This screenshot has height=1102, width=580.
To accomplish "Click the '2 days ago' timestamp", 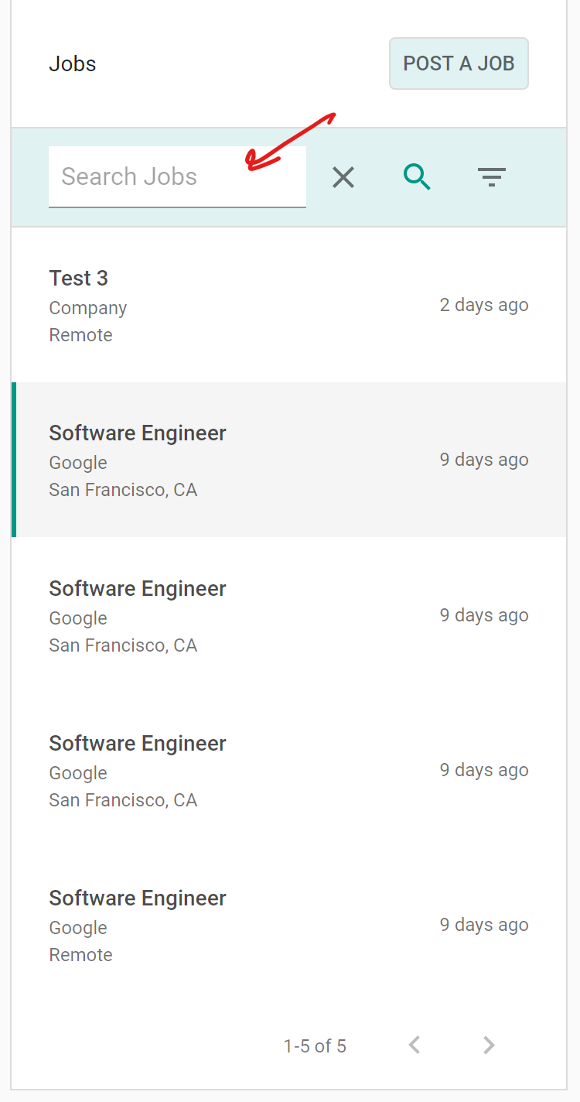I will [484, 305].
